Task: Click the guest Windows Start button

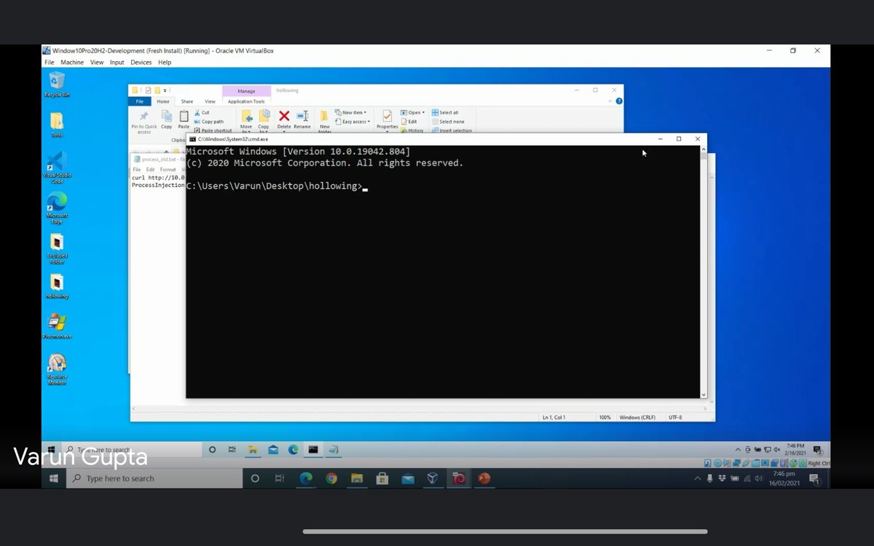Action: tap(51, 450)
